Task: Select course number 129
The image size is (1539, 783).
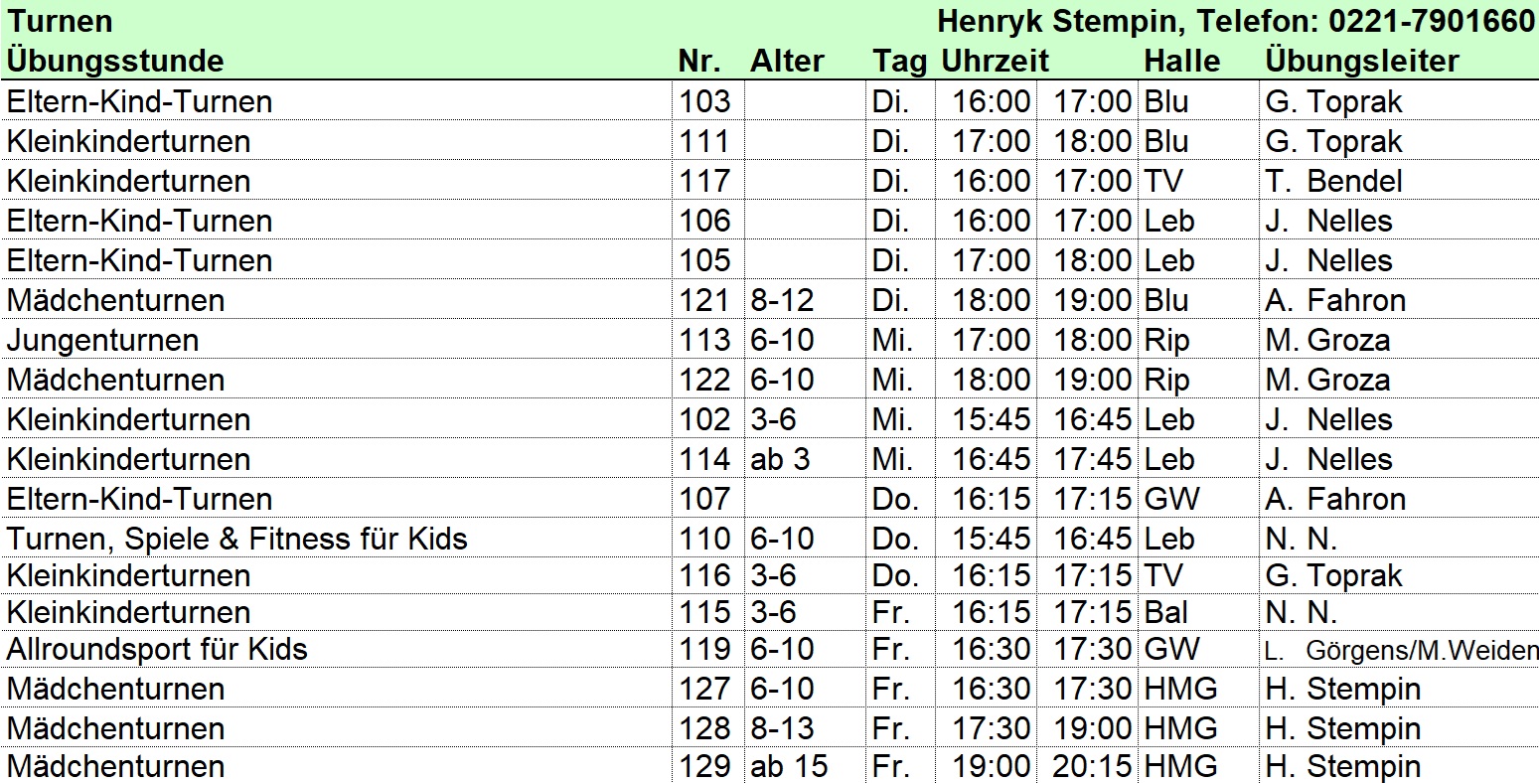Action: tap(704, 766)
